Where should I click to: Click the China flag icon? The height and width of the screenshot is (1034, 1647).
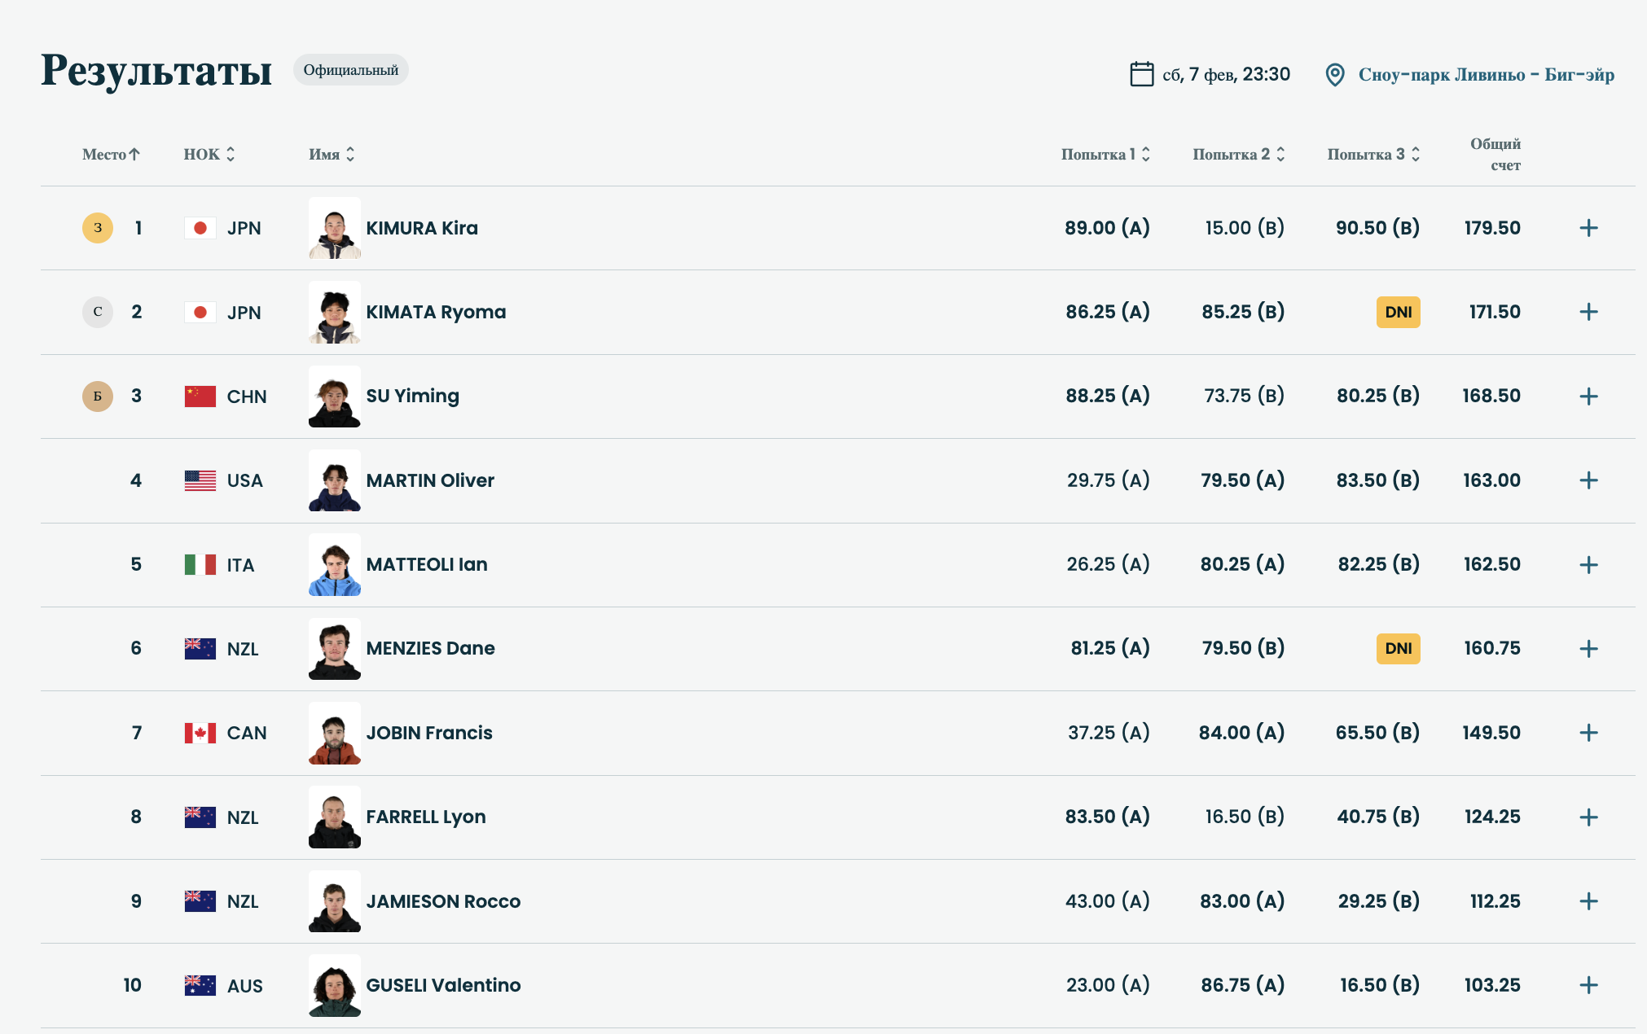coord(200,397)
